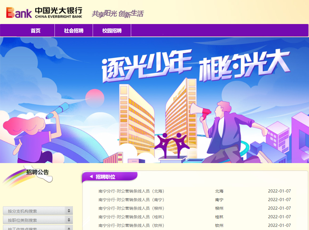The height and width of the screenshot is (230, 309).
Task: Open job 南宁分行-对公营销条线人员（钦州）
Action: tap(131, 225)
